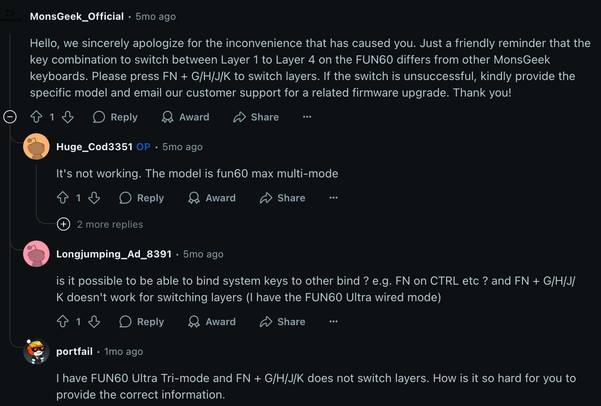The image size is (601, 406).
Task: Reply to MonsGeek_Official's comment
Action: coord(115,117)
